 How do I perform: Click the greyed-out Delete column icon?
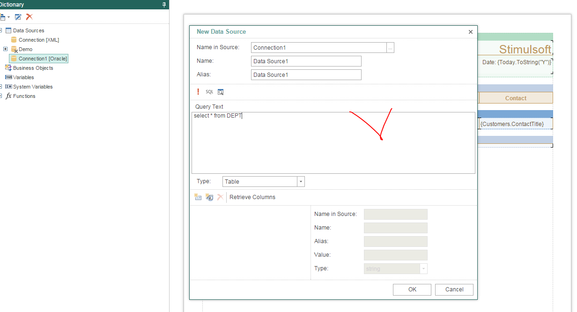coord(220,197)
